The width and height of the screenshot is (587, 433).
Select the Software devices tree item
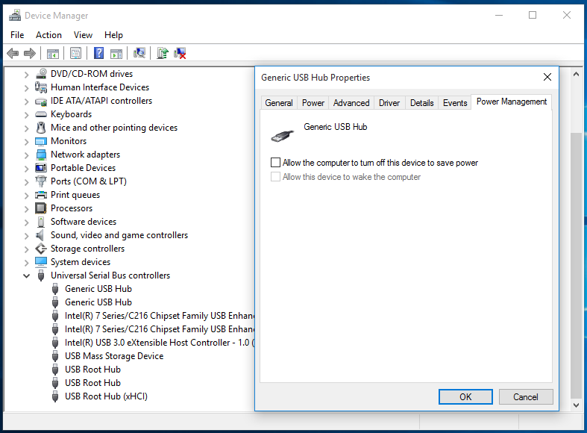(84, 222)
